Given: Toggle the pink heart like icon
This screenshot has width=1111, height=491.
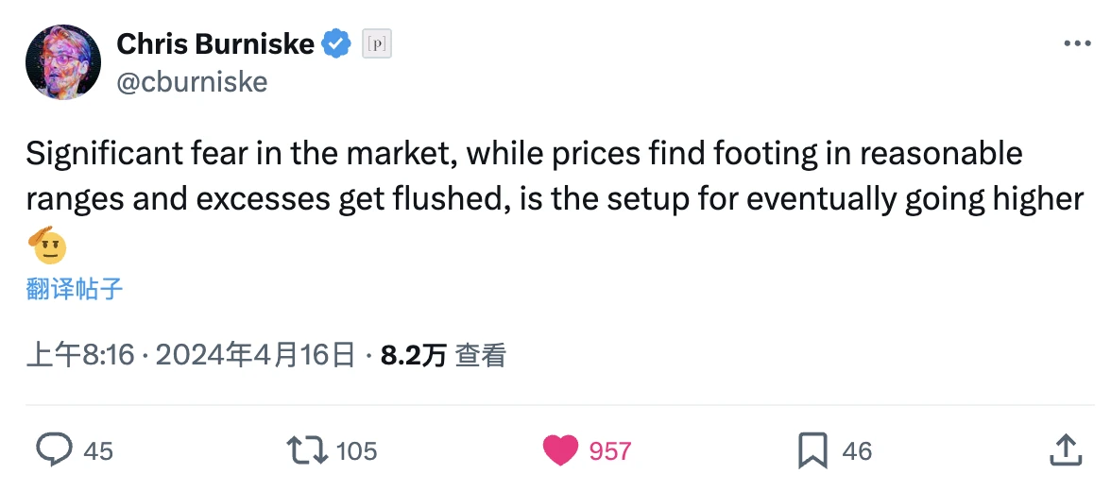Looking at the screenshot, I should point(560,450).
